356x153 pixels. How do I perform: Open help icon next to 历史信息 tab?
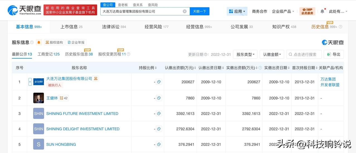(340, 27)
